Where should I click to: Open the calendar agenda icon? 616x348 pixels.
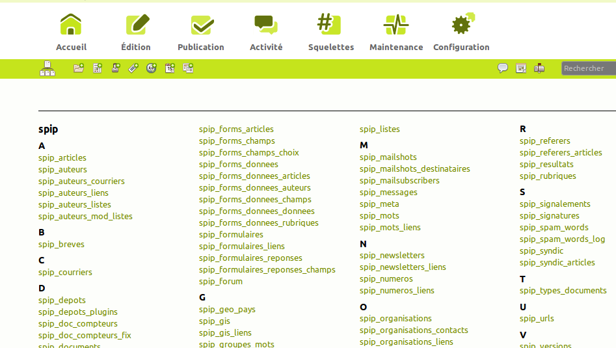[521, 68]
